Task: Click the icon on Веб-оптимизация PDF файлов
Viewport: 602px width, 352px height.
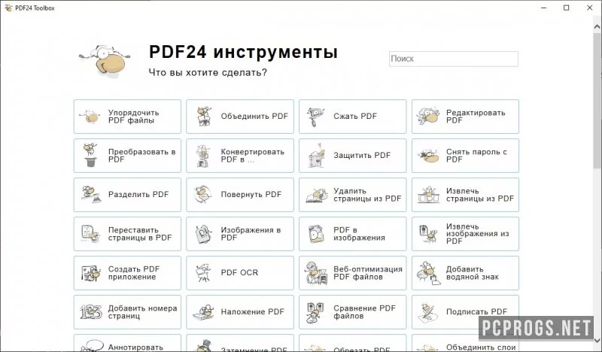Action: click(x=316, y=273)
